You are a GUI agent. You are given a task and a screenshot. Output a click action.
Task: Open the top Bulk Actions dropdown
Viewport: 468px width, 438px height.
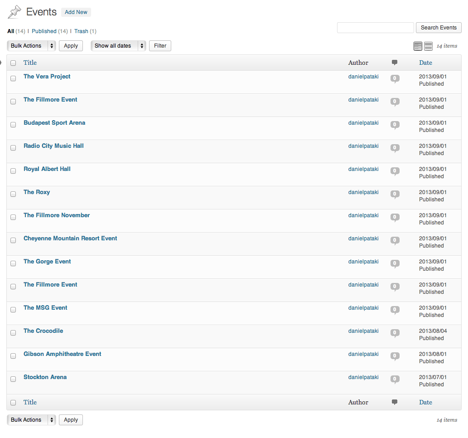pyautogui.click(x=31, y=46)
